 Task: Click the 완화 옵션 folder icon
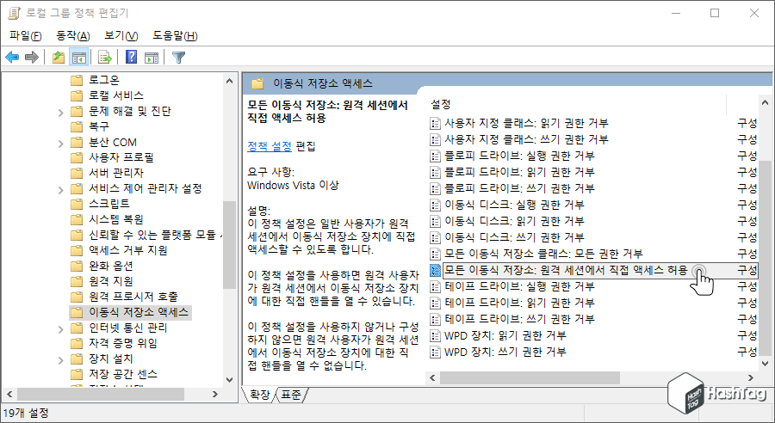point(77,266)
